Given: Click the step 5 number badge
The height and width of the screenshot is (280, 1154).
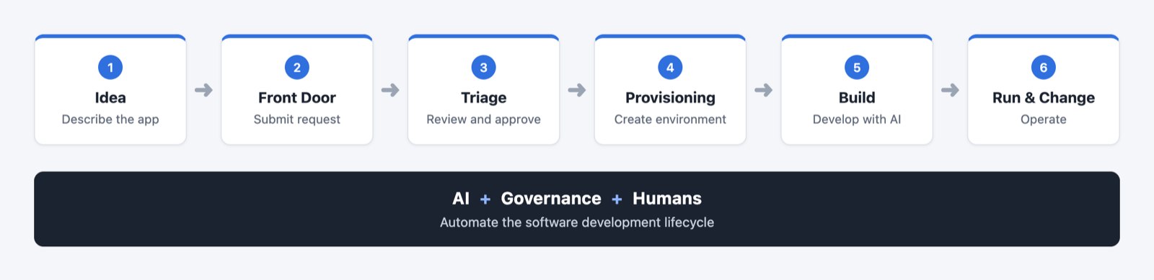Looking at the screenshot, I should coord(857,68).
